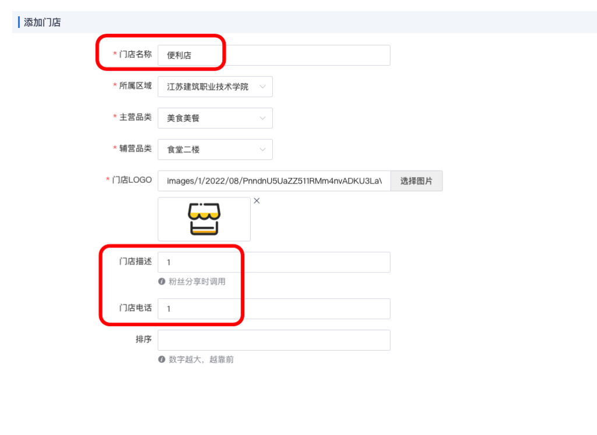Open the 辅营品类 dropdown showing 食堂二楼
Viewport: 597px width, 435px height.
215,149
